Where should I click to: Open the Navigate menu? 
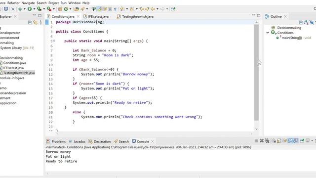(x=28, y=3)
